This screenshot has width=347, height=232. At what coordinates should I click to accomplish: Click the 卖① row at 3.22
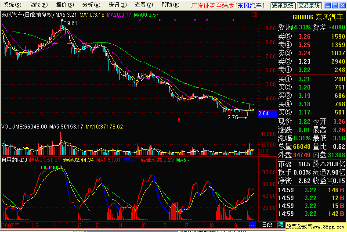[311, 70]
